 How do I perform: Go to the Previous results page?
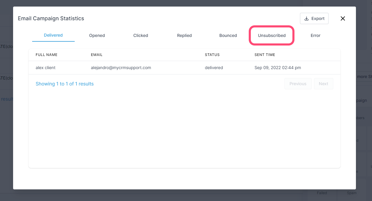pyautogui.click(x=298, y=84)
